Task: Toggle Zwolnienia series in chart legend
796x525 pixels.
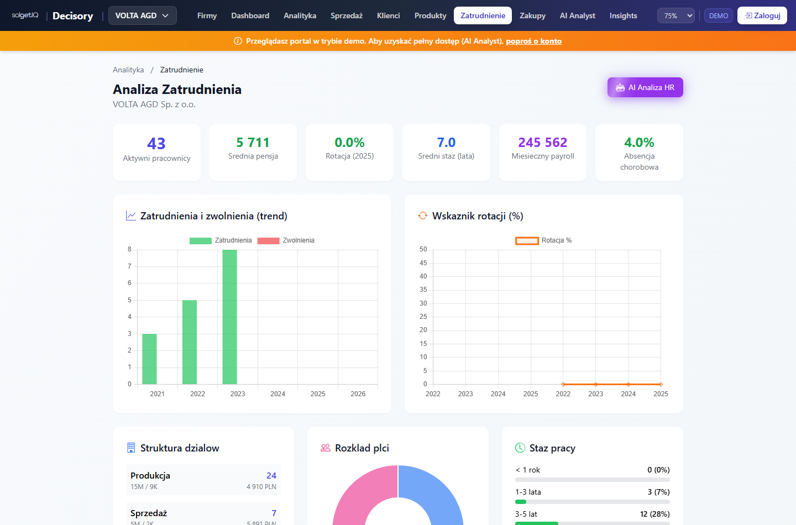Action: [x=286, y=240]
